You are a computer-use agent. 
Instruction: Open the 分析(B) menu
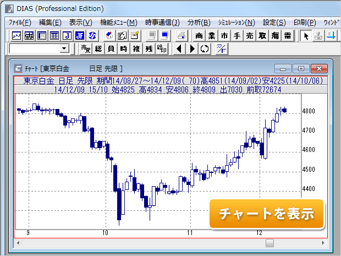click(199, 23)
